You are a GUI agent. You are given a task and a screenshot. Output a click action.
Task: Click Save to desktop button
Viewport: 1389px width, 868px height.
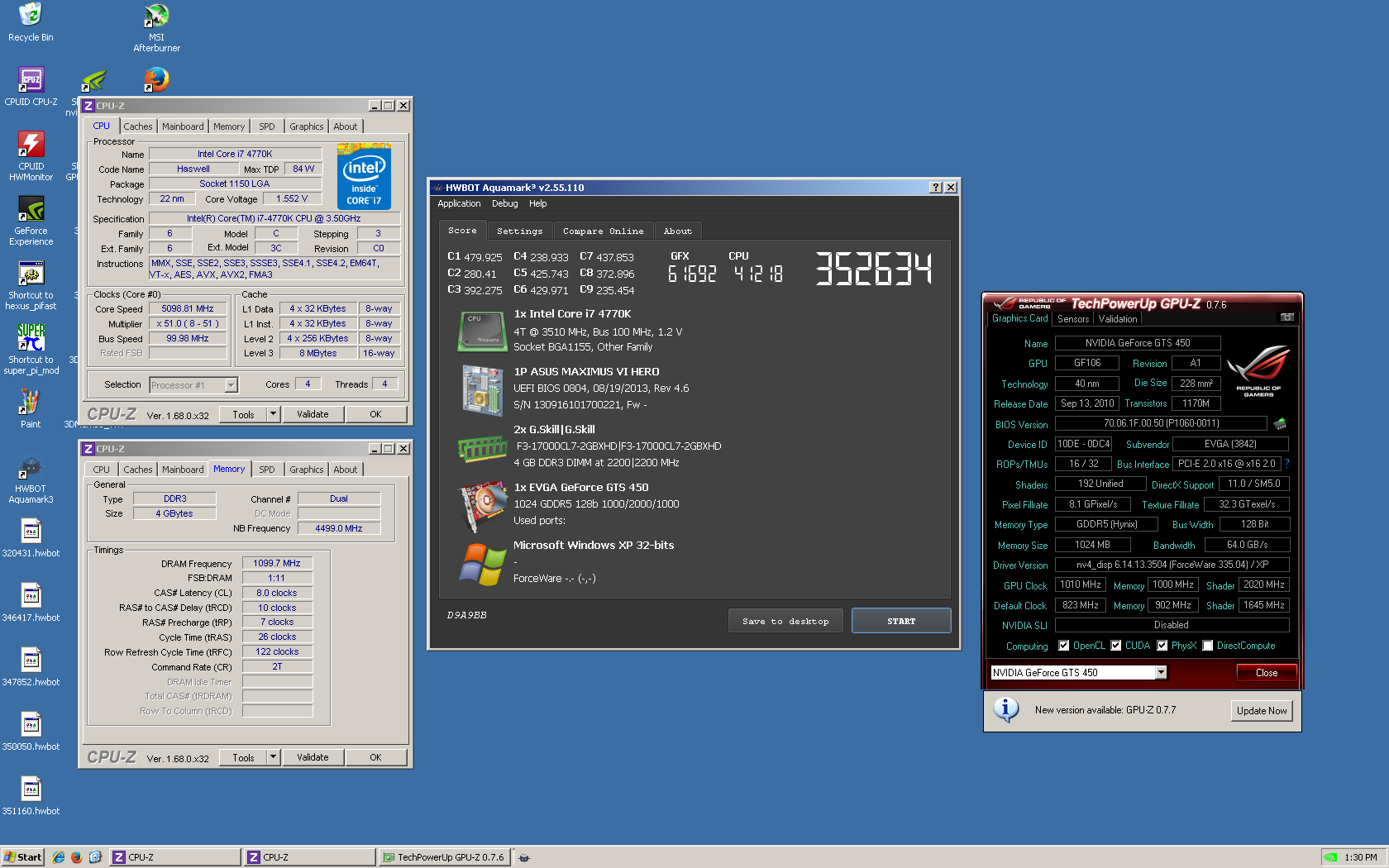point(785,621)
